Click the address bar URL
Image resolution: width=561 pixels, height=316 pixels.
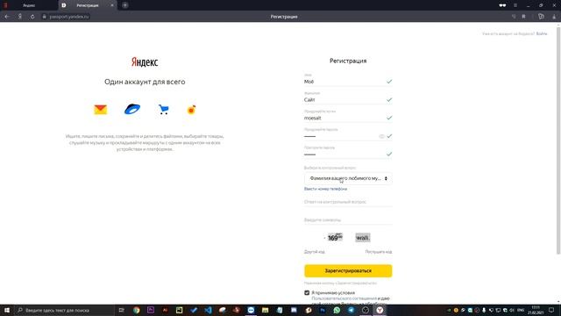[x=68, y=17]
